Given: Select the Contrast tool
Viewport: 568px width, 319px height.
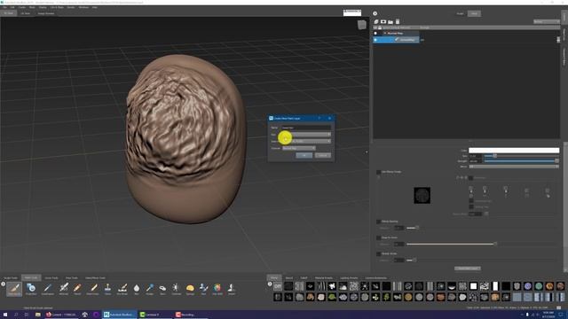Looking at the screenshot, I should pyautogui.click(x=176, y=289).
